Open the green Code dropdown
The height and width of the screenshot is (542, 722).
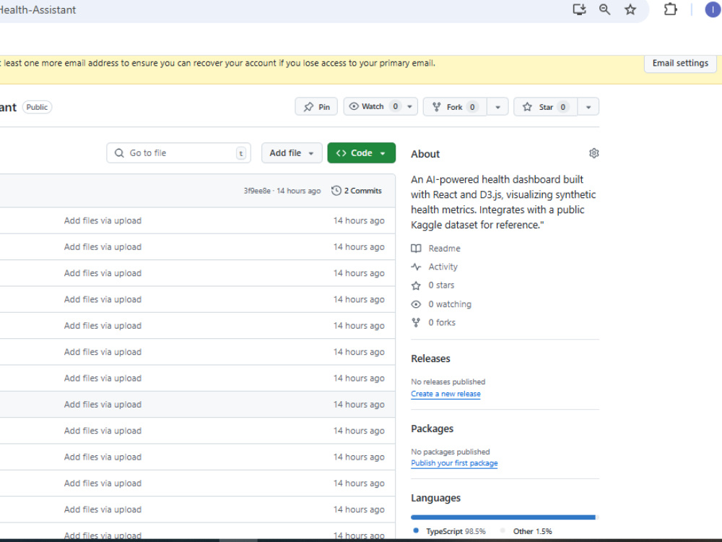(362, 153)
